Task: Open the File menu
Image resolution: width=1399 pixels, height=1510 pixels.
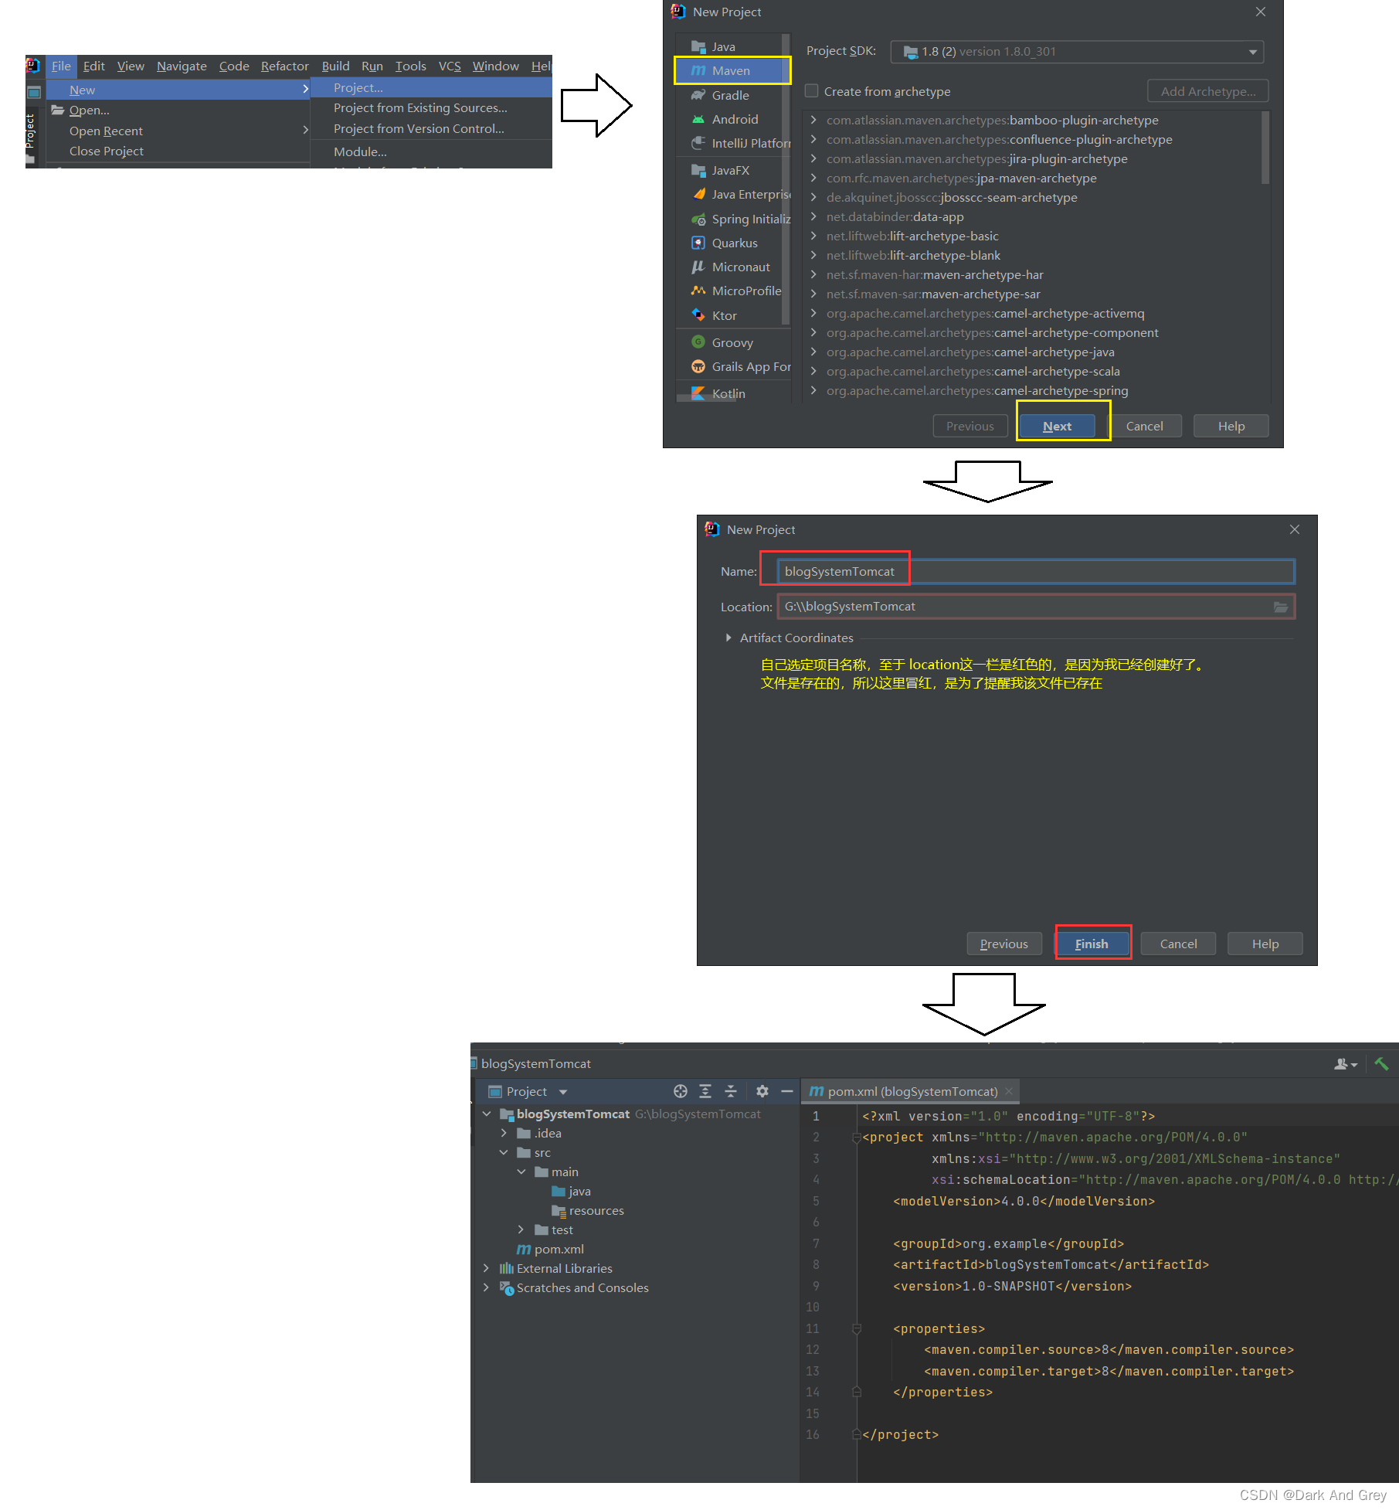Action: 61,66
